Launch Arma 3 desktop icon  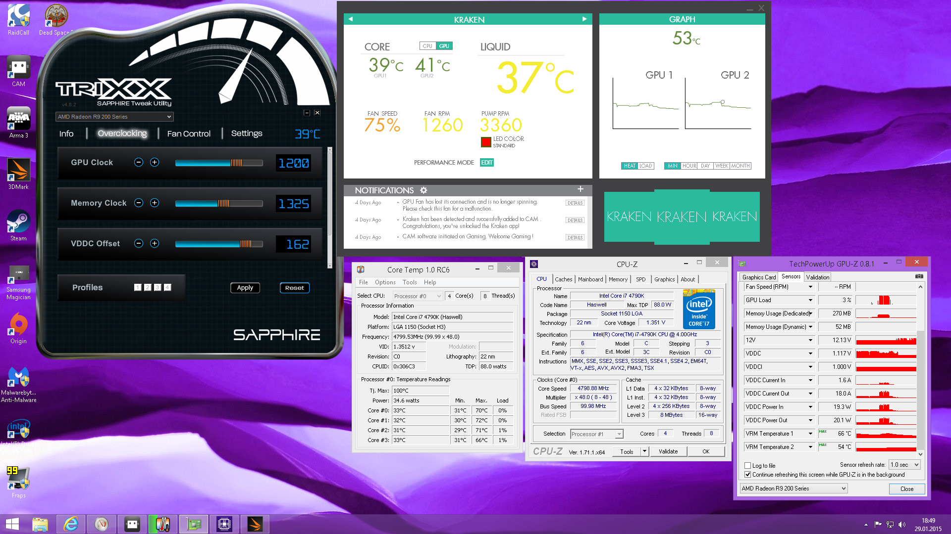click(18, 123)
